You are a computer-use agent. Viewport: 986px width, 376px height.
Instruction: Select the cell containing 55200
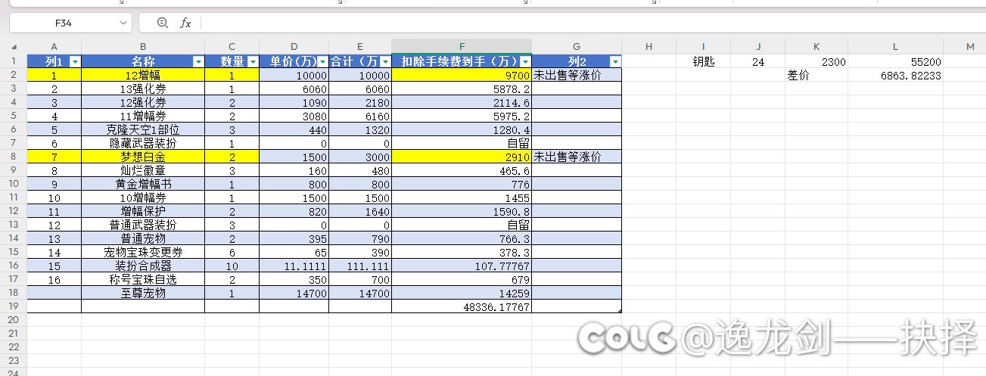point(896,61)
